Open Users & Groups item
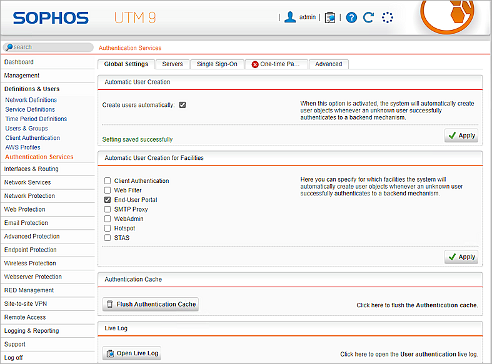The width and height of the screenshot is (492, 364). (x=27, y=129)
